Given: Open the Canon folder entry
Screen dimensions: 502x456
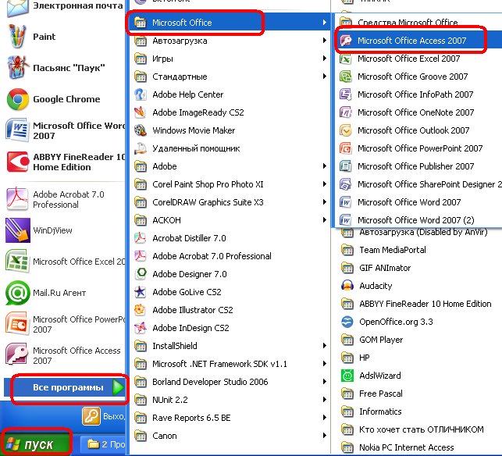Looking at the screenshot, I should [230, 436].
